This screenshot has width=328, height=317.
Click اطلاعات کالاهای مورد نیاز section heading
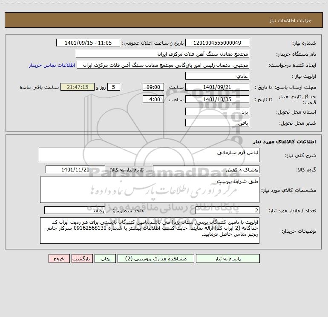point(285,142)
